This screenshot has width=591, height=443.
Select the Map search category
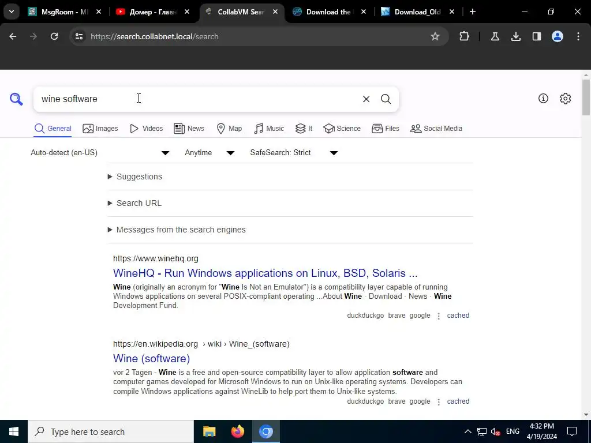(x=229, y=129)
